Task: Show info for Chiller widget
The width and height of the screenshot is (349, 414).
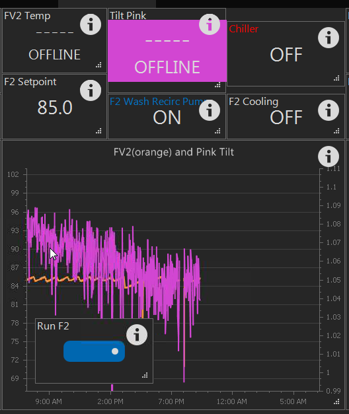Action: coord(329,38)
